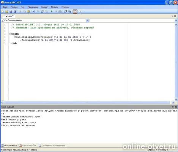Click the Окно вывода panel title
Image resolution: width=178 pixels, height=152 pixels.
click(x=8, y=107)
